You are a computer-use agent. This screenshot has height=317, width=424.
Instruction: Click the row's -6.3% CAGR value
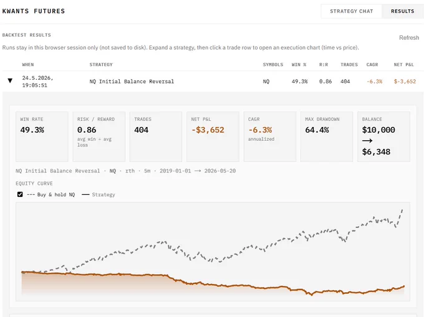click(x=374, y=82)
